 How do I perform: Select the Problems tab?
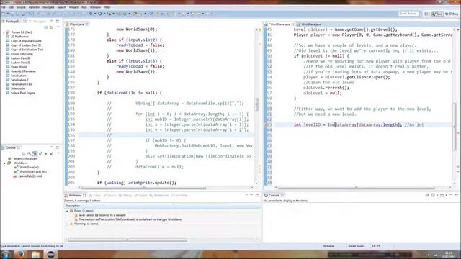(75, 196)
